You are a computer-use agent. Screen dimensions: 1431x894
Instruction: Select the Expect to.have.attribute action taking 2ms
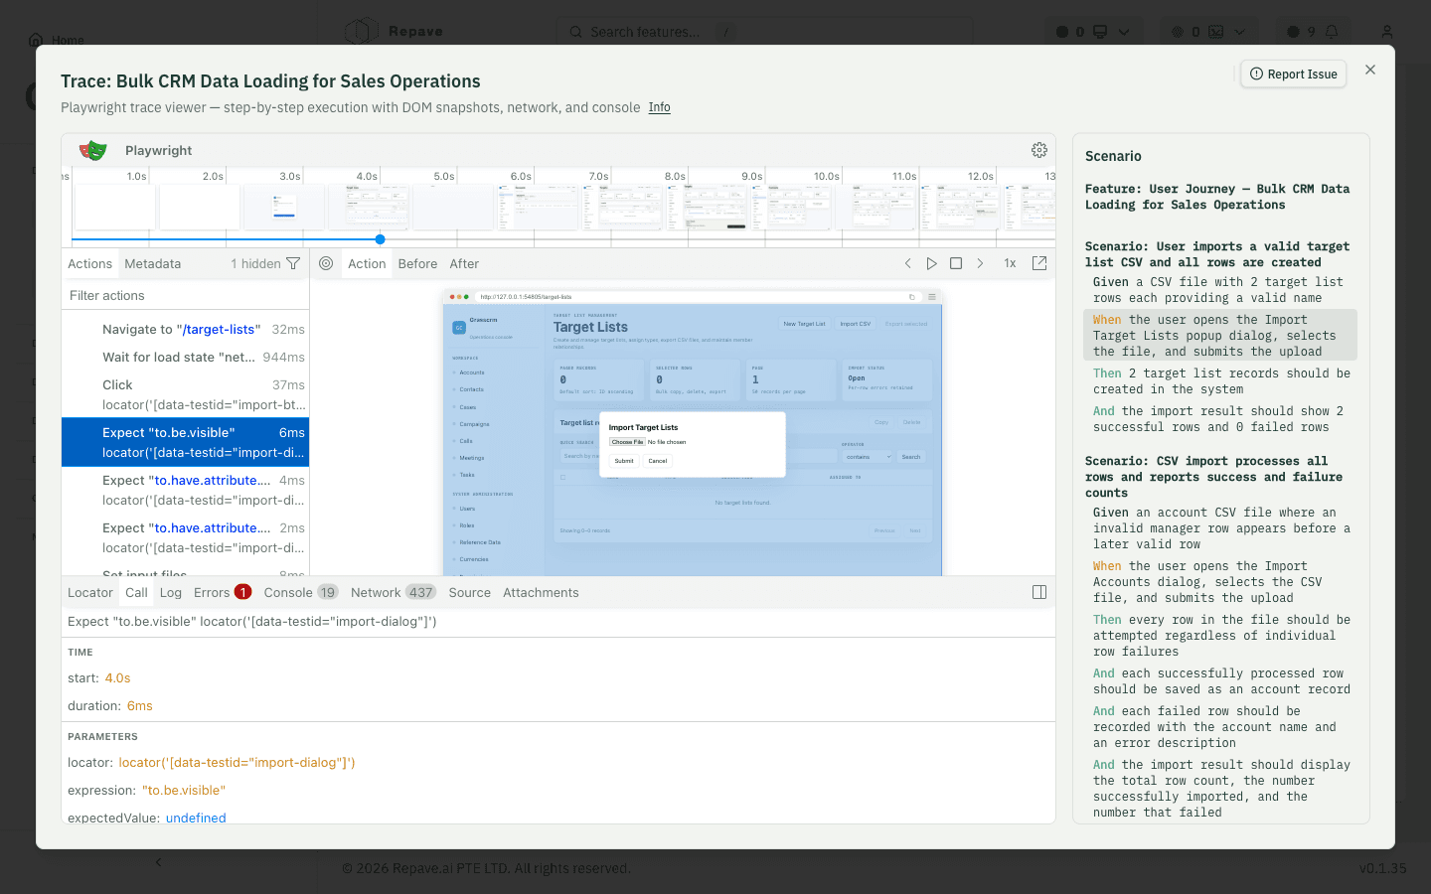(x=185, y=537)
